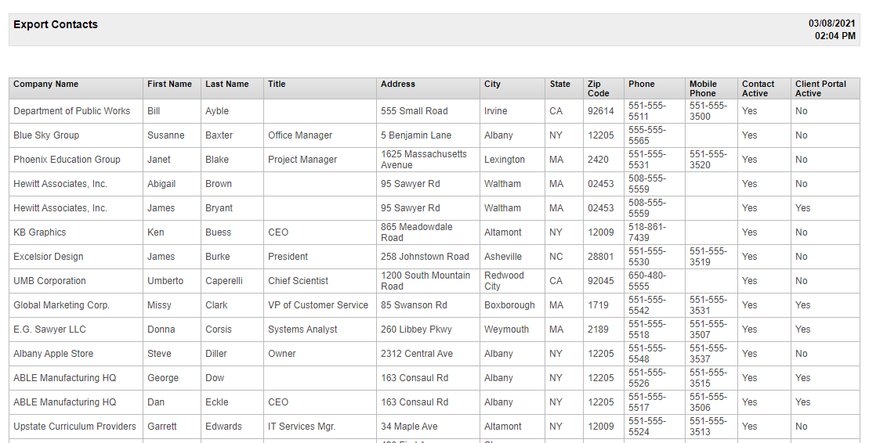Click address 34 Maple Ave

[x=409, y=427]
